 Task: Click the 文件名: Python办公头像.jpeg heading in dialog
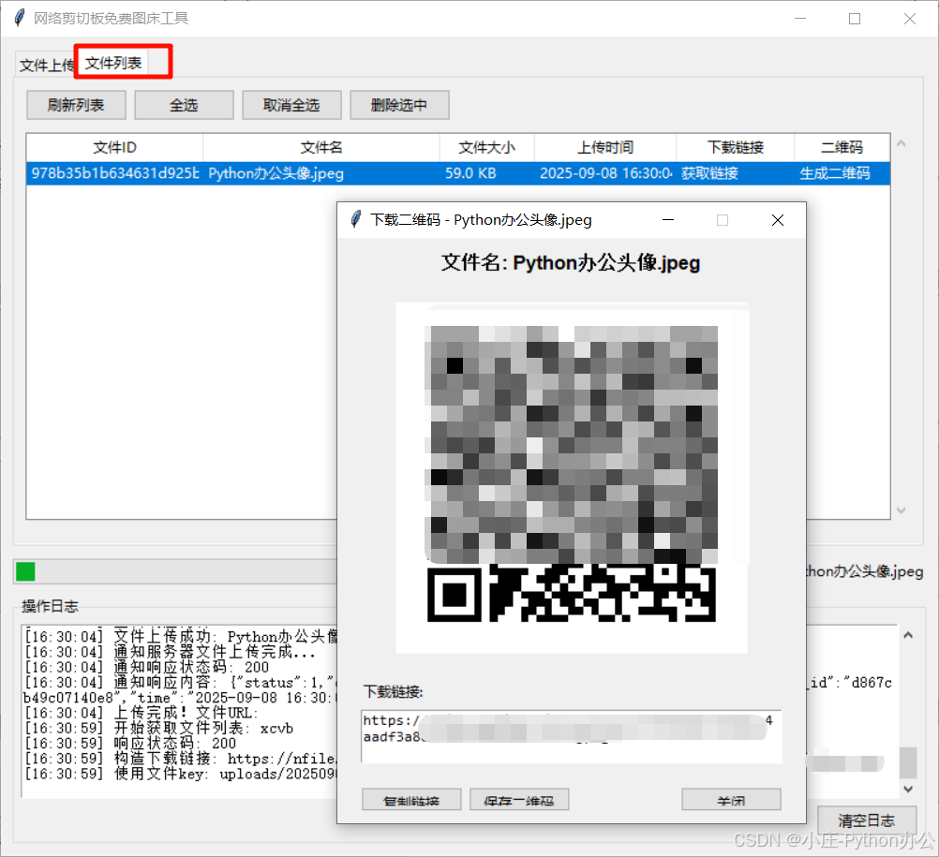tap(571, 263)
